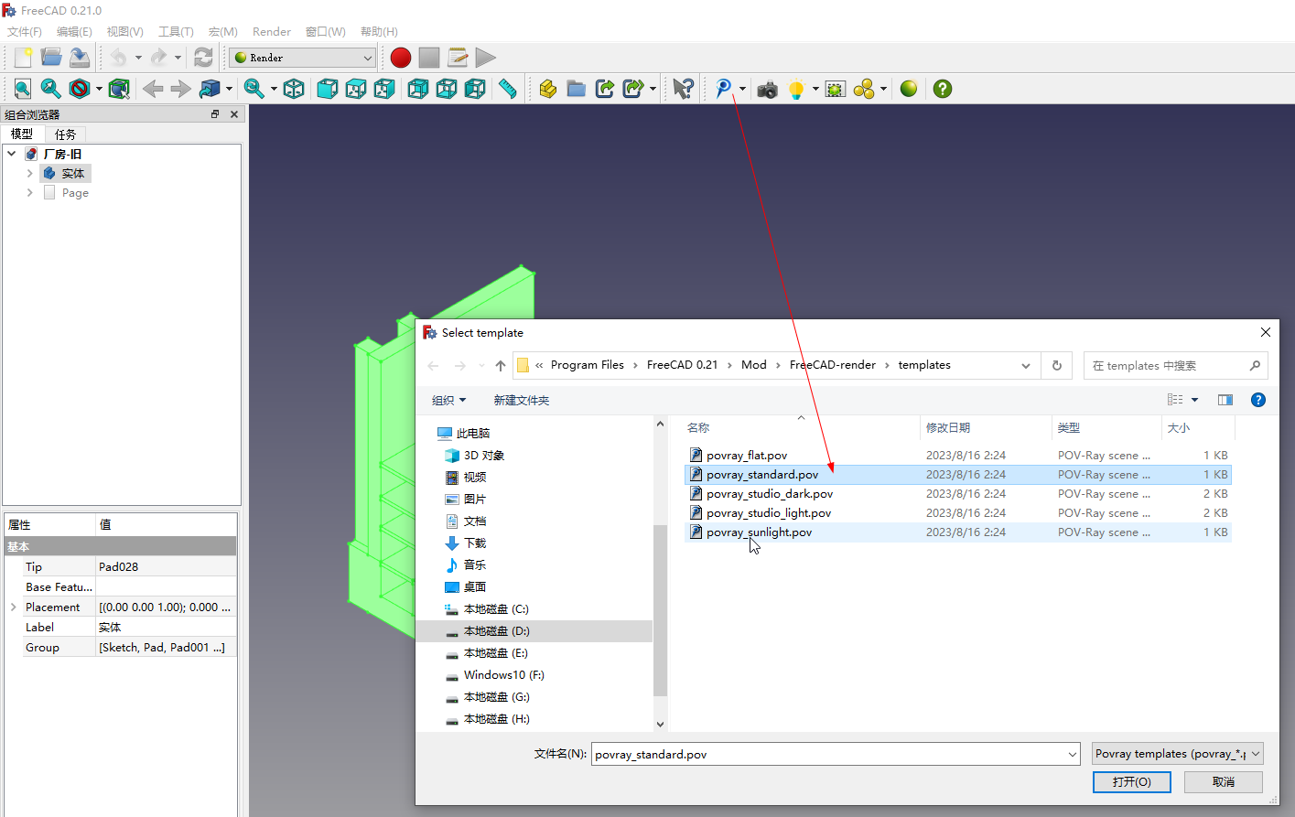Open the 文件(F) menu

[25, 31]
